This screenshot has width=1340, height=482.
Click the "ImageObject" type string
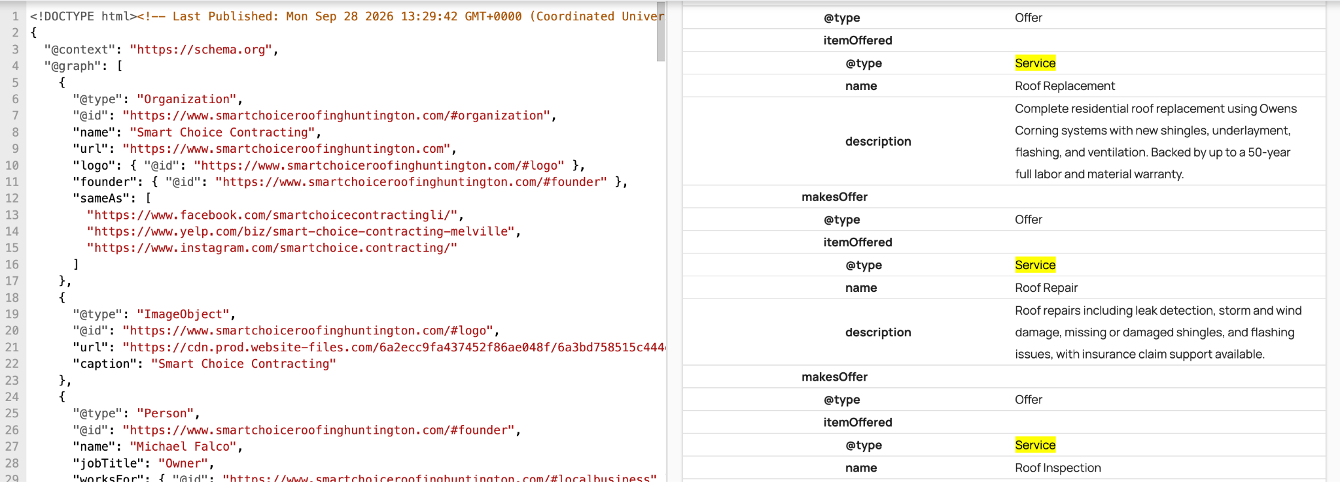(x=183, y=314)
